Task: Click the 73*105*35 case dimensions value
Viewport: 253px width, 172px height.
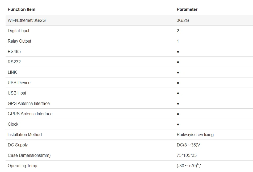Action: click(x=187, y=155)
